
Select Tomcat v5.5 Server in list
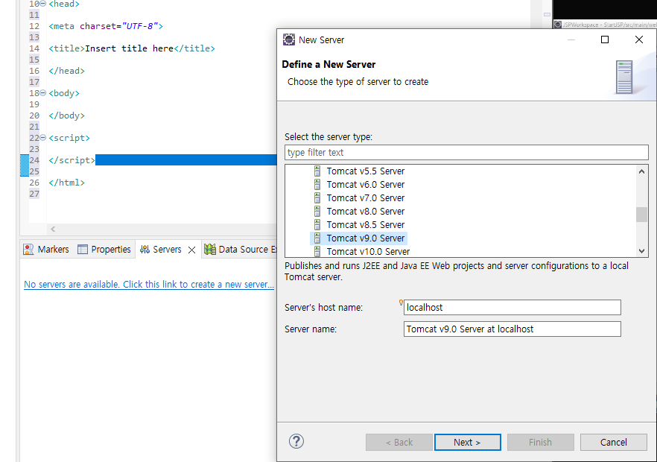coord(365,171)
